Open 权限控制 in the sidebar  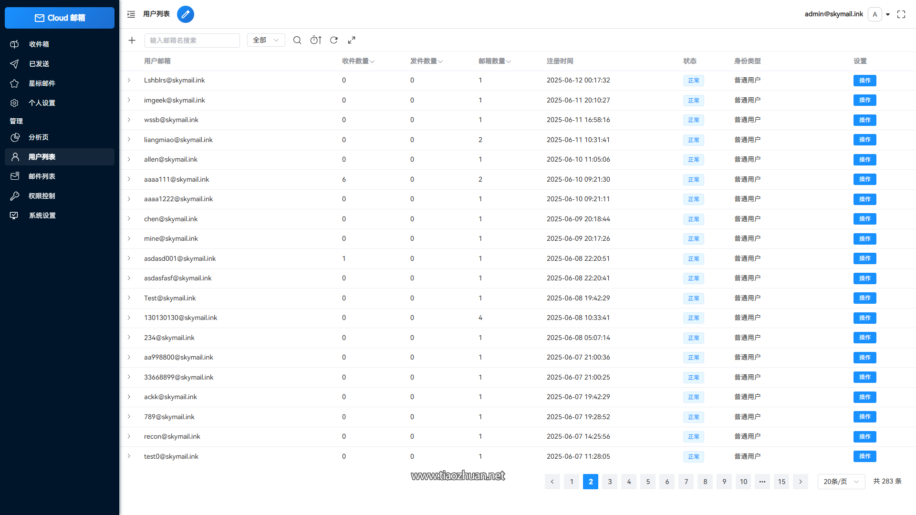click(x=42, y=196)
